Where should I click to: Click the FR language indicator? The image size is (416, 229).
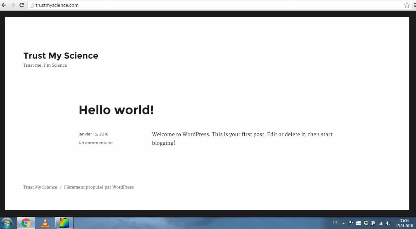tap(335, 222)
